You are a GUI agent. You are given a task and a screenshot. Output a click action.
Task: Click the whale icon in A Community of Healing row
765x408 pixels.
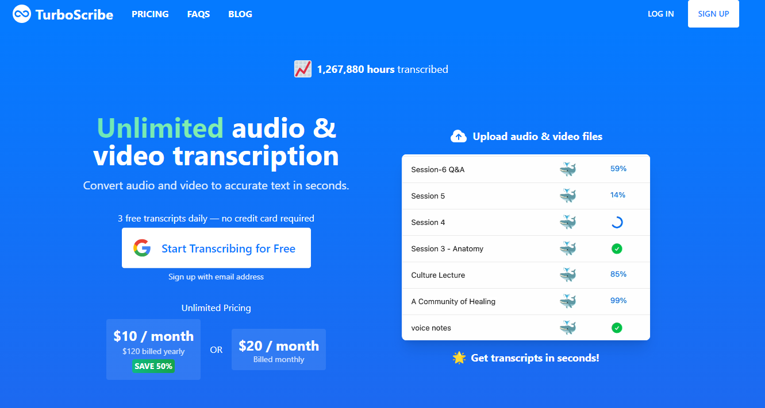point(568,301)
